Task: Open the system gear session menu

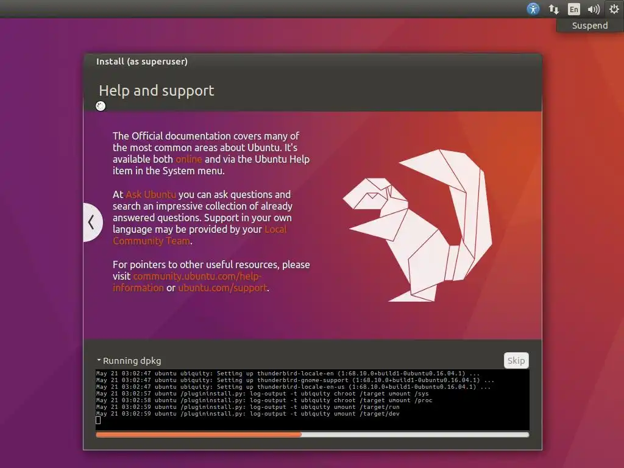Action: [614, 9]
